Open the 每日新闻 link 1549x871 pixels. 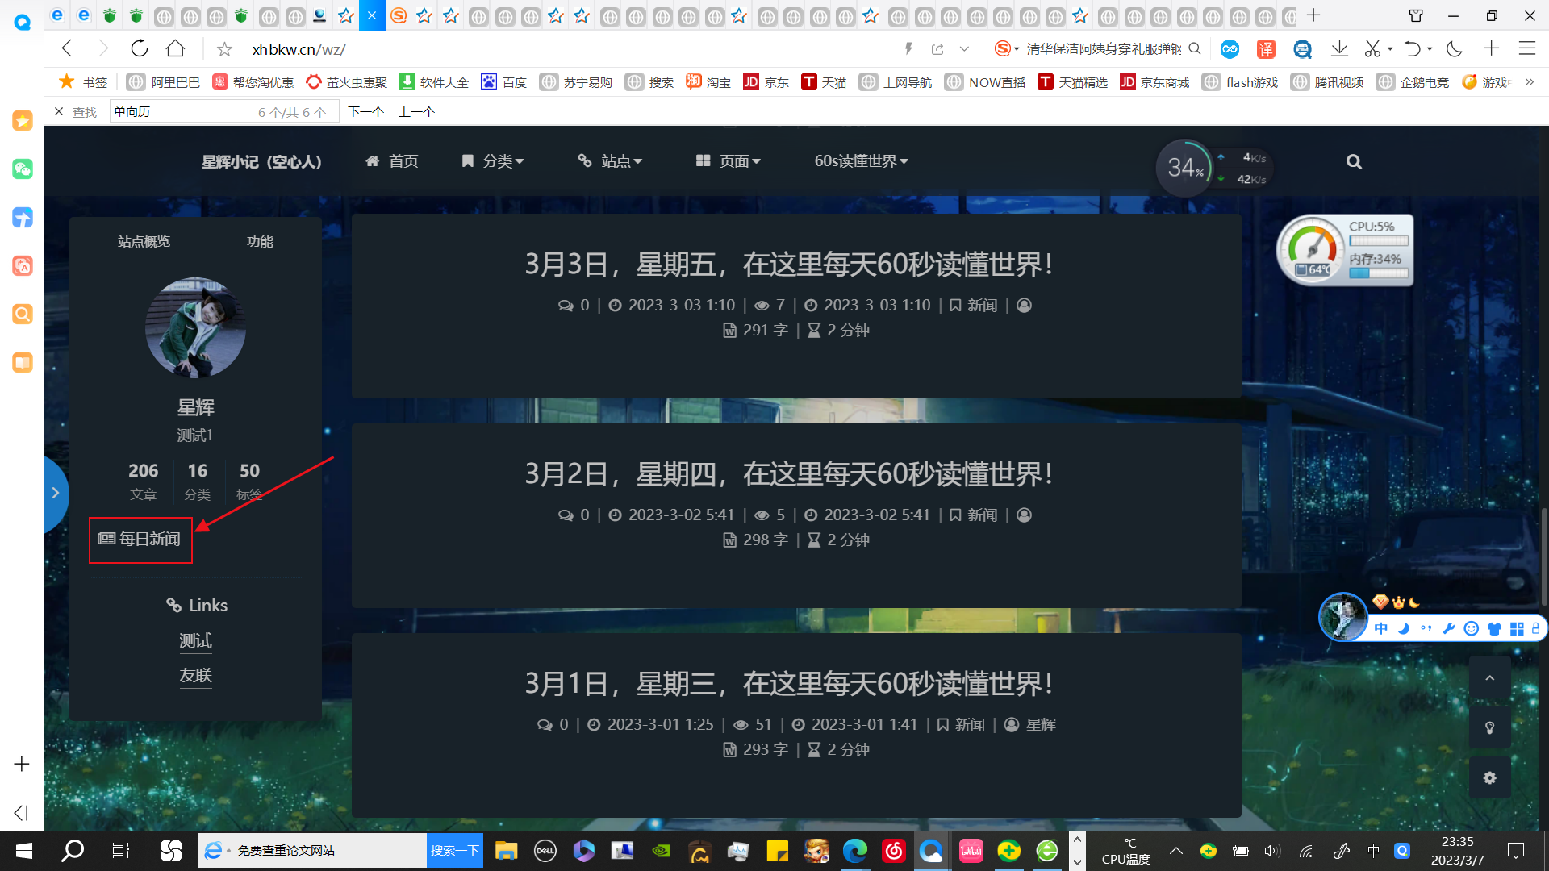click(x=140, y=539)
